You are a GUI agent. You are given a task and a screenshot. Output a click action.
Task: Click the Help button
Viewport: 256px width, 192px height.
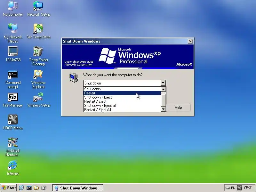(178, 108)
